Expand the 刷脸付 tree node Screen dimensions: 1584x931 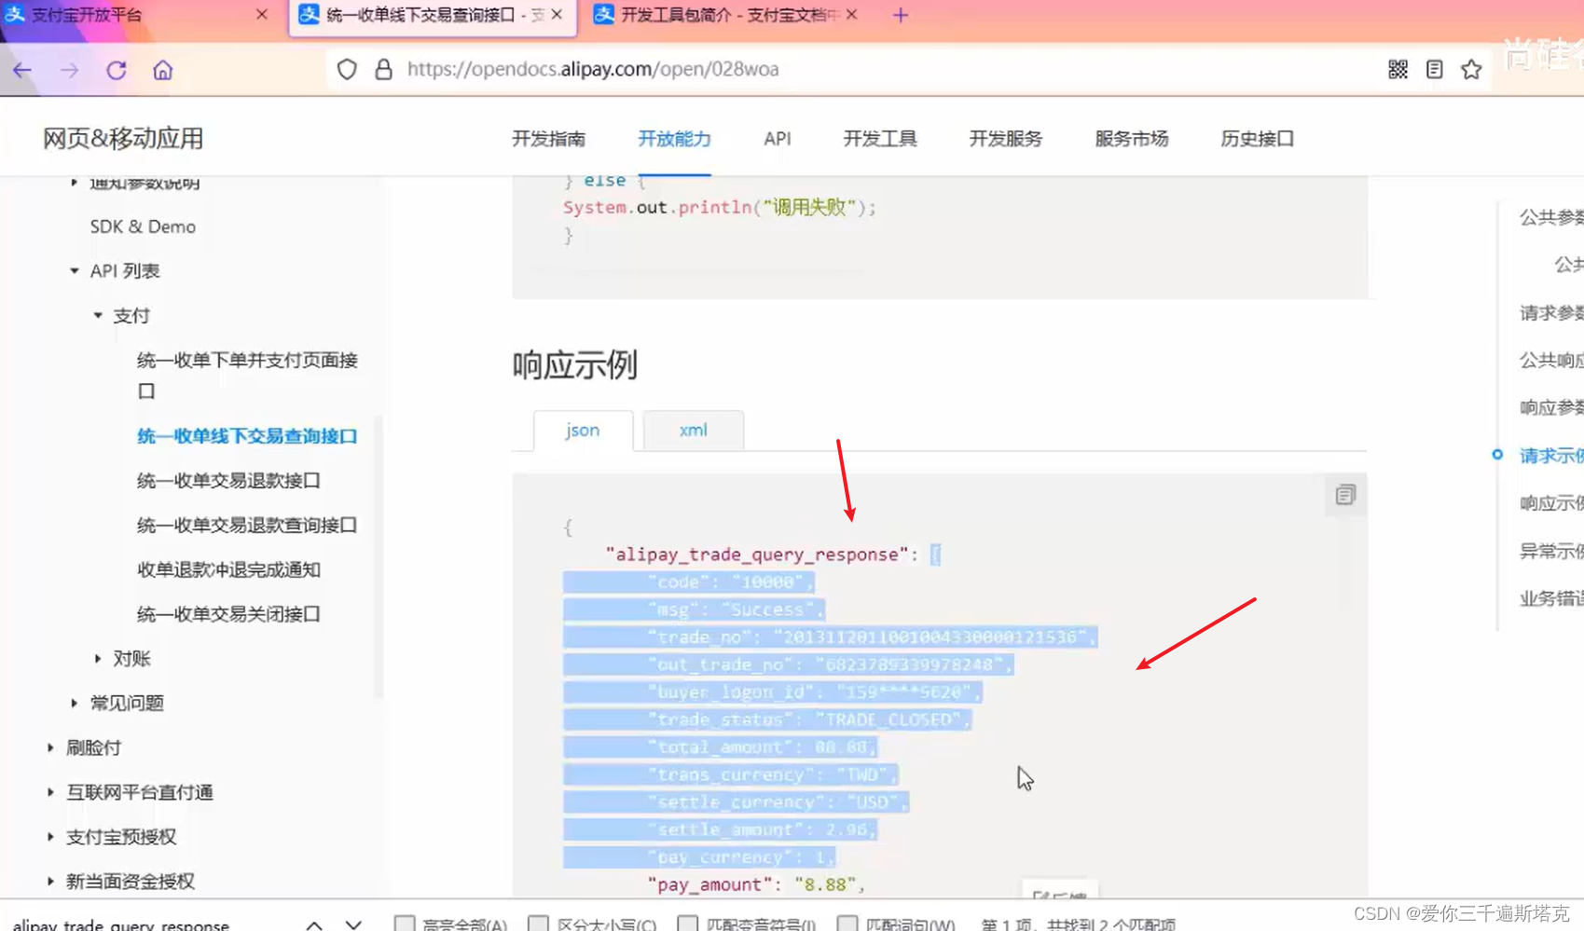50,747
